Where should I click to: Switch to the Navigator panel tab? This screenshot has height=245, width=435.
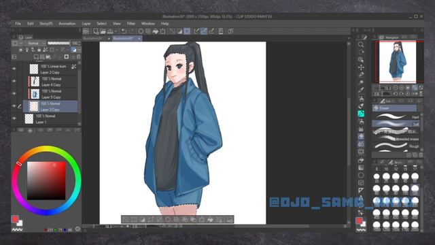tap(389, 37)
